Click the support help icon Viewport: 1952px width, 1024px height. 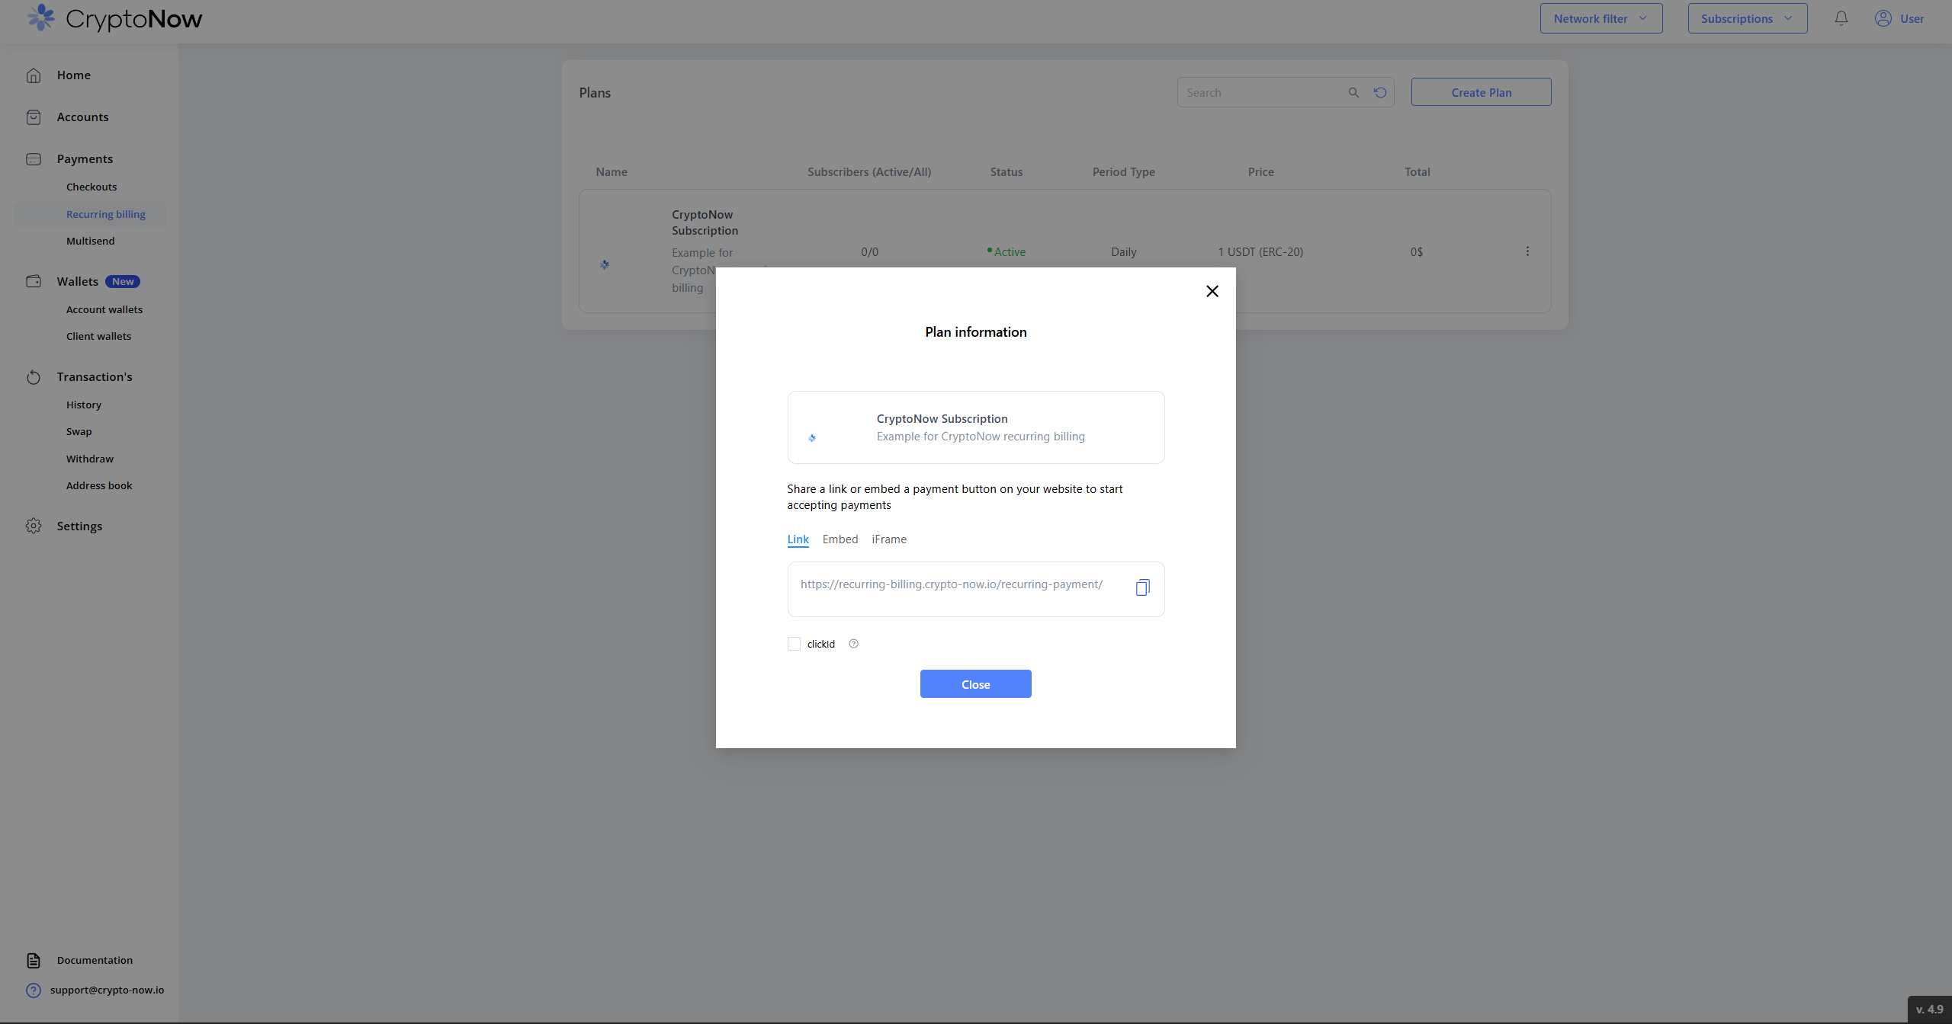click(34, 990)
